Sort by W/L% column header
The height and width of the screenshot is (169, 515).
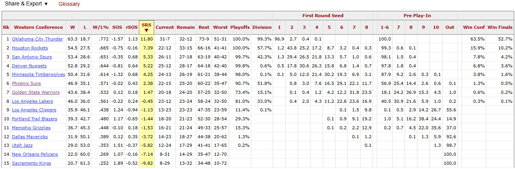click(101, 27)
